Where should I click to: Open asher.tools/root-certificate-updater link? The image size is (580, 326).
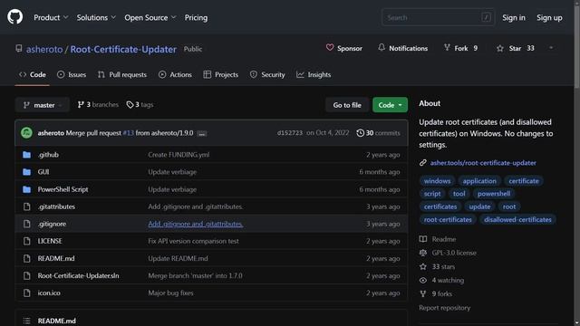[483, 163]
